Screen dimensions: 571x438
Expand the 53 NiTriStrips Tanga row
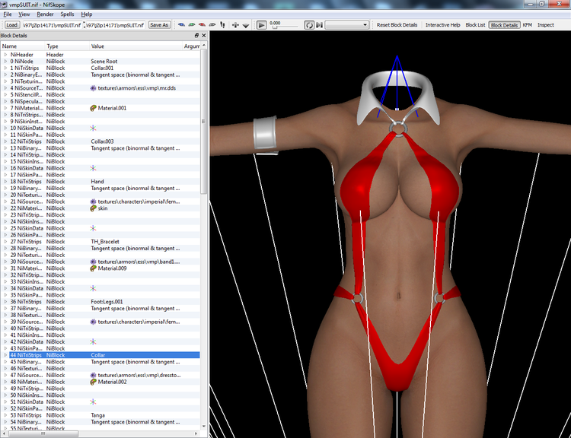pos(5,415)
